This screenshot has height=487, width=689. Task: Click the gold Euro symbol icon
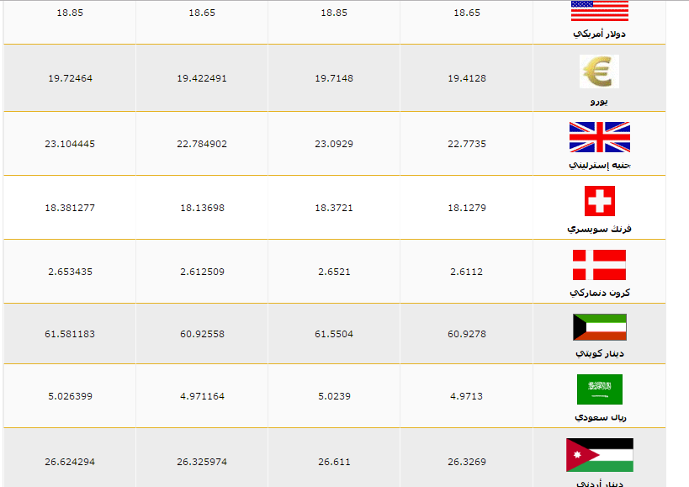pyautogui.click(x=599, y=71)
